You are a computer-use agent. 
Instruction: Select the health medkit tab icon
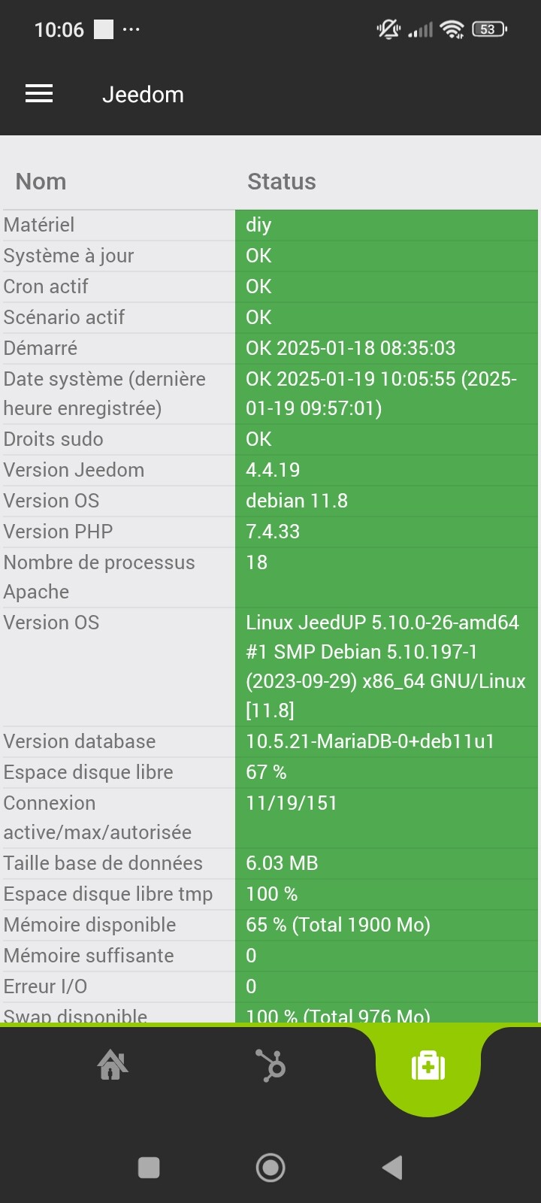click(x=428, y=1065)
